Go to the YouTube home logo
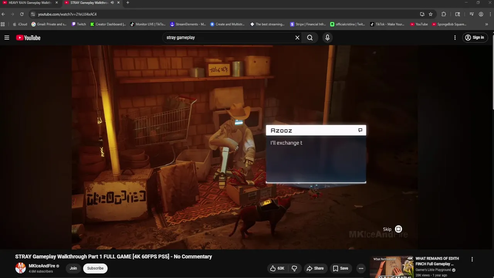 coord(28,37)
